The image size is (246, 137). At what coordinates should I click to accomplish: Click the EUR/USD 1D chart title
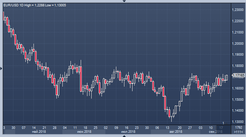(13, 5)
